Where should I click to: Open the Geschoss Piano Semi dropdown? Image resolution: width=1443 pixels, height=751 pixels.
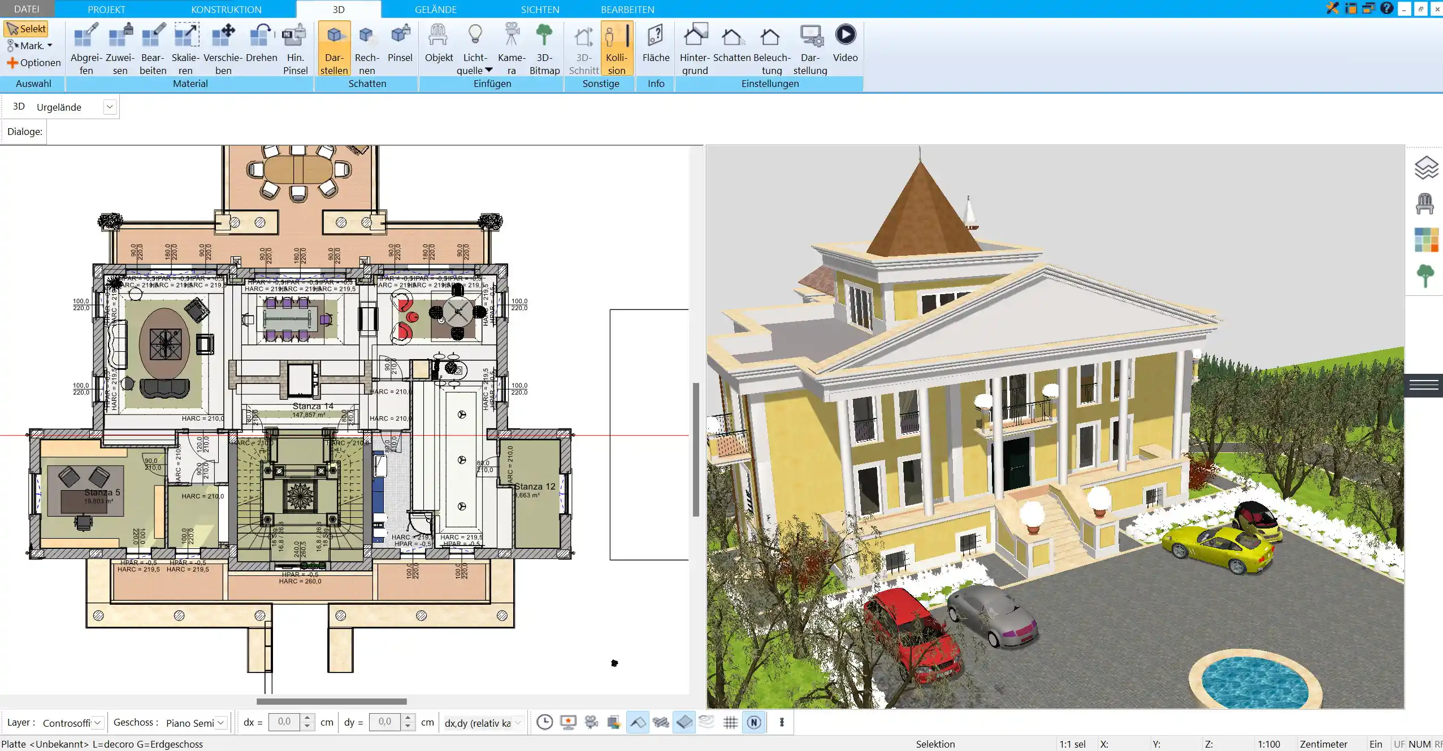point(221,723)
